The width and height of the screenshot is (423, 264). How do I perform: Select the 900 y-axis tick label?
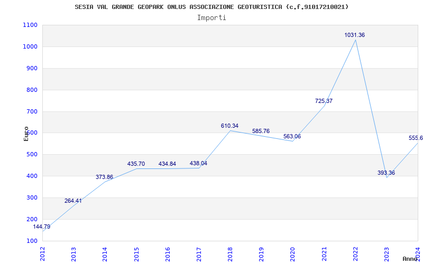(x=32, y=68)
